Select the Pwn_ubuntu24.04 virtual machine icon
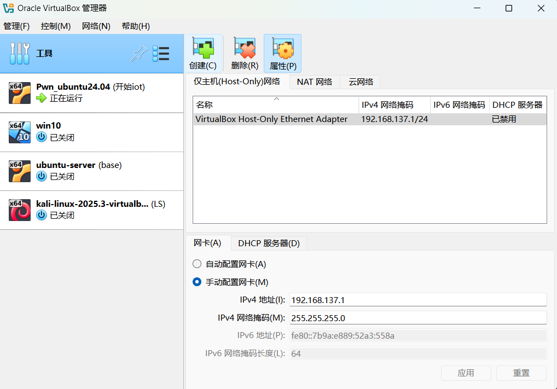 20,92
